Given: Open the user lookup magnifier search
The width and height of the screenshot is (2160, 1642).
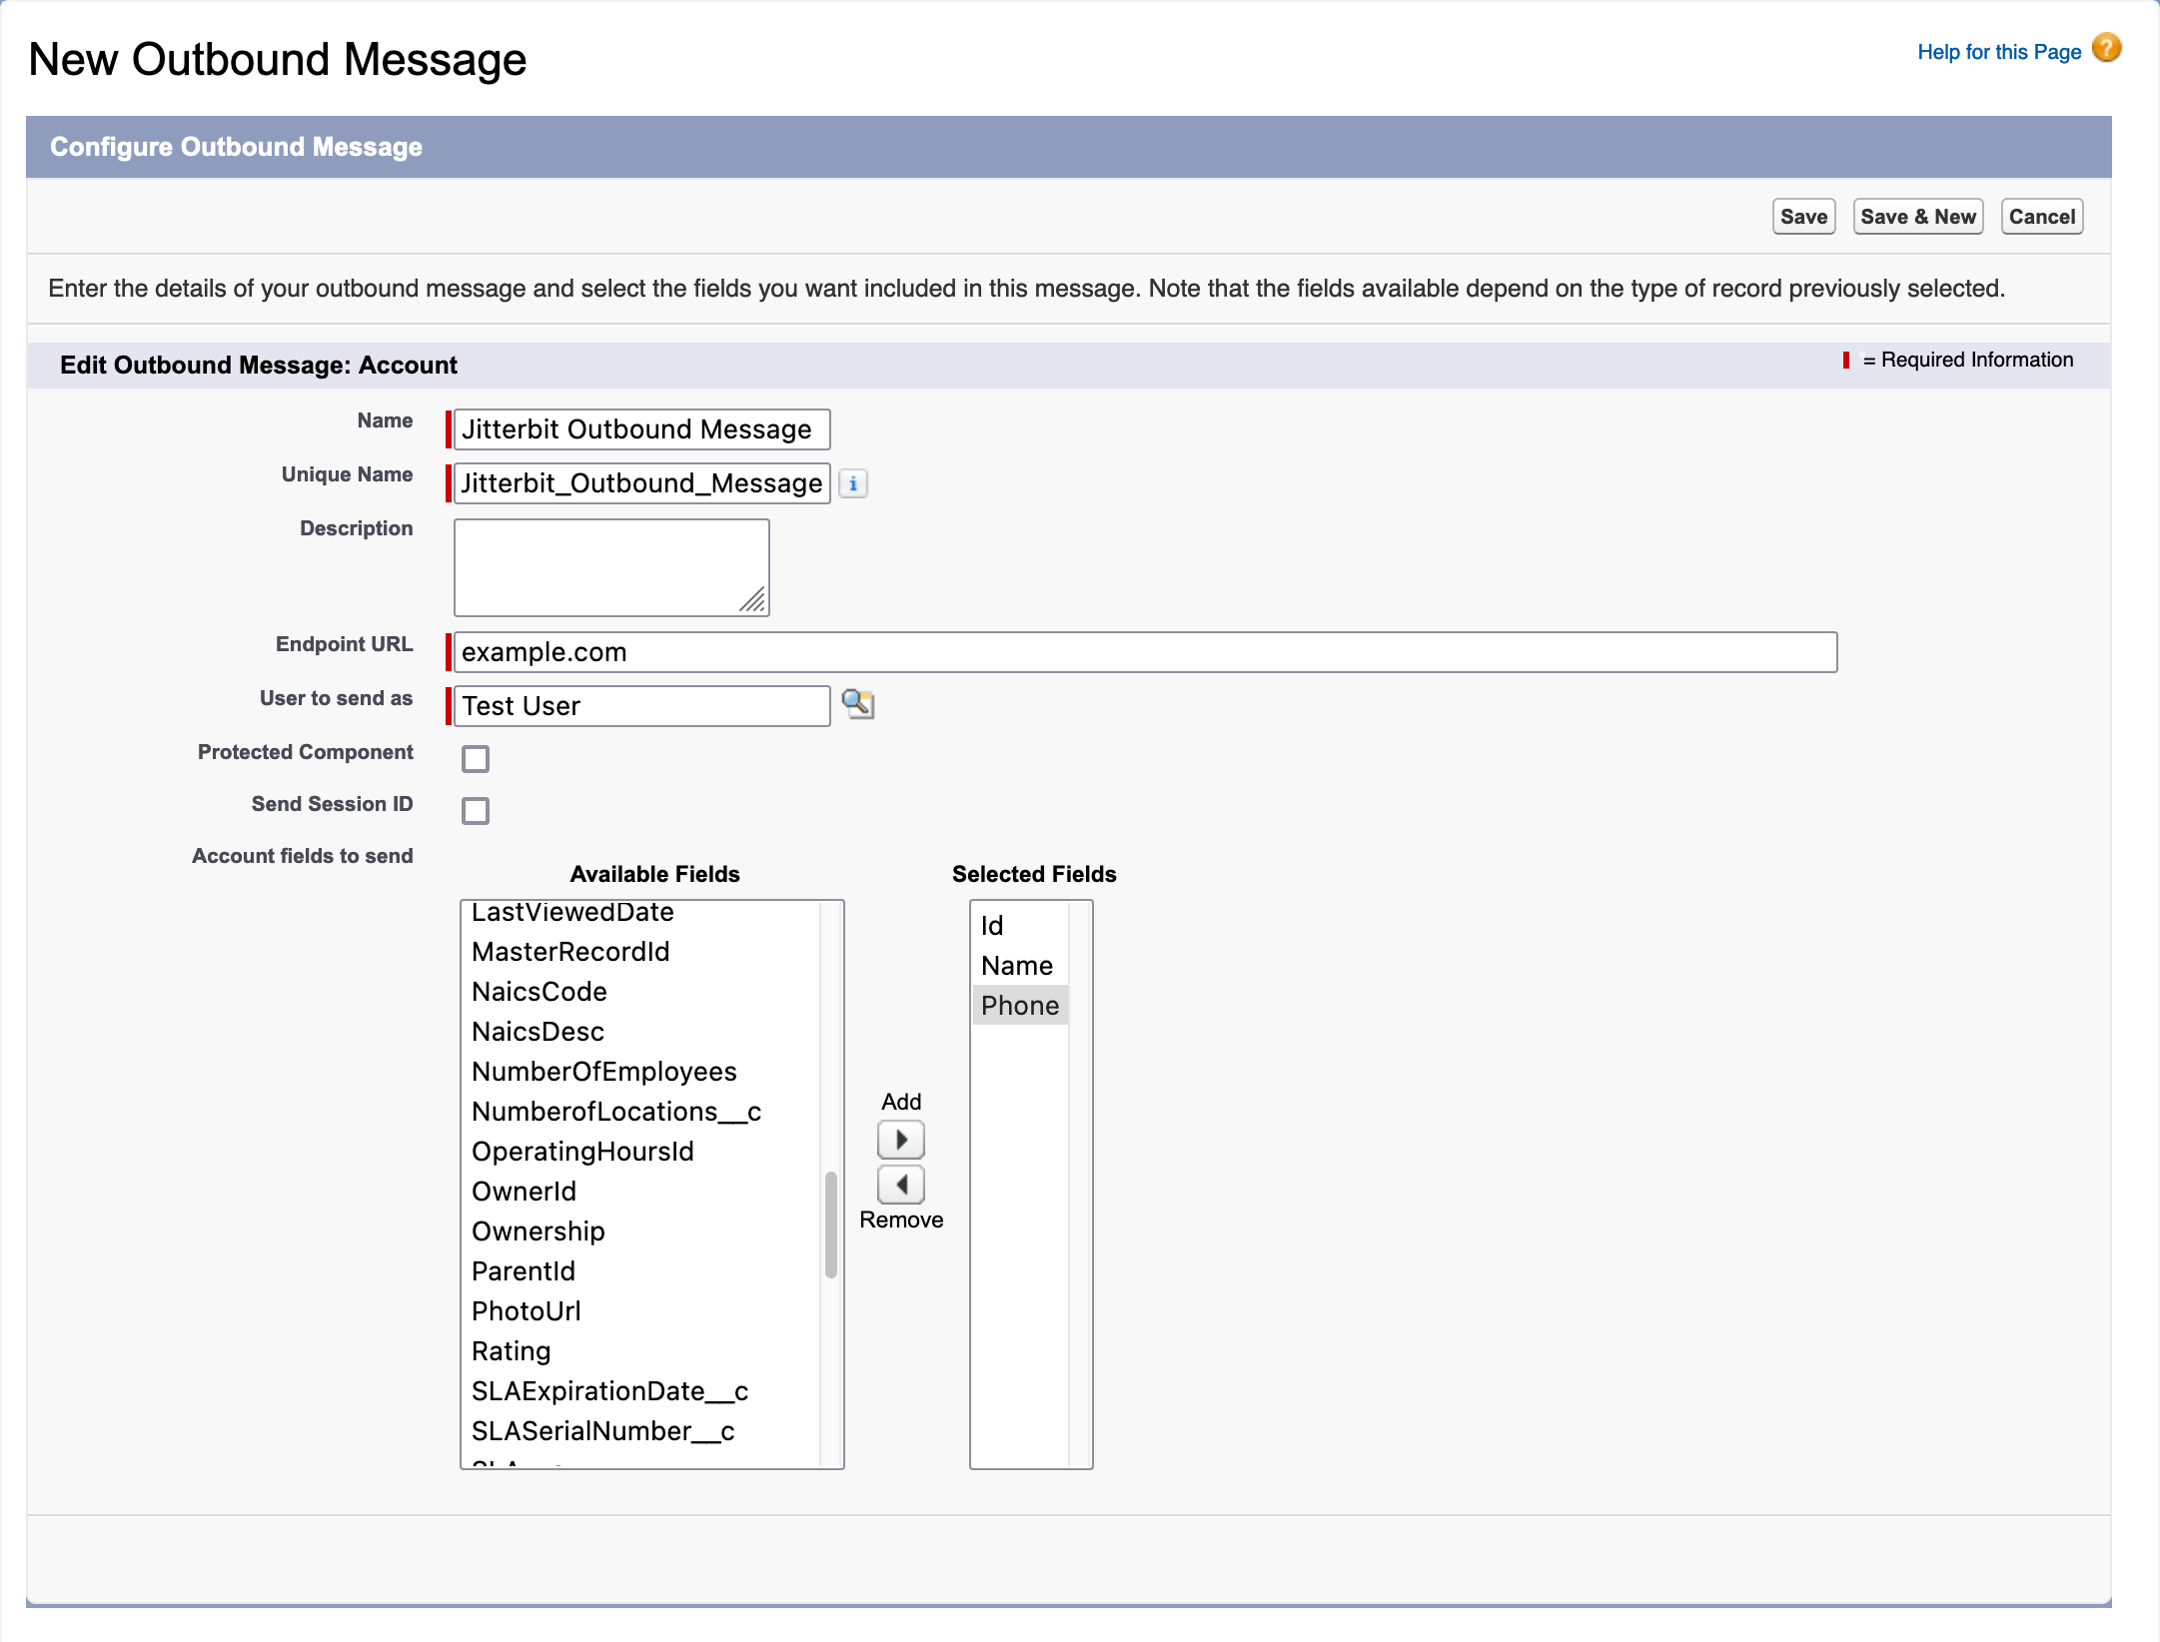Looking at the screenshot, I should [x=857, y=705].
